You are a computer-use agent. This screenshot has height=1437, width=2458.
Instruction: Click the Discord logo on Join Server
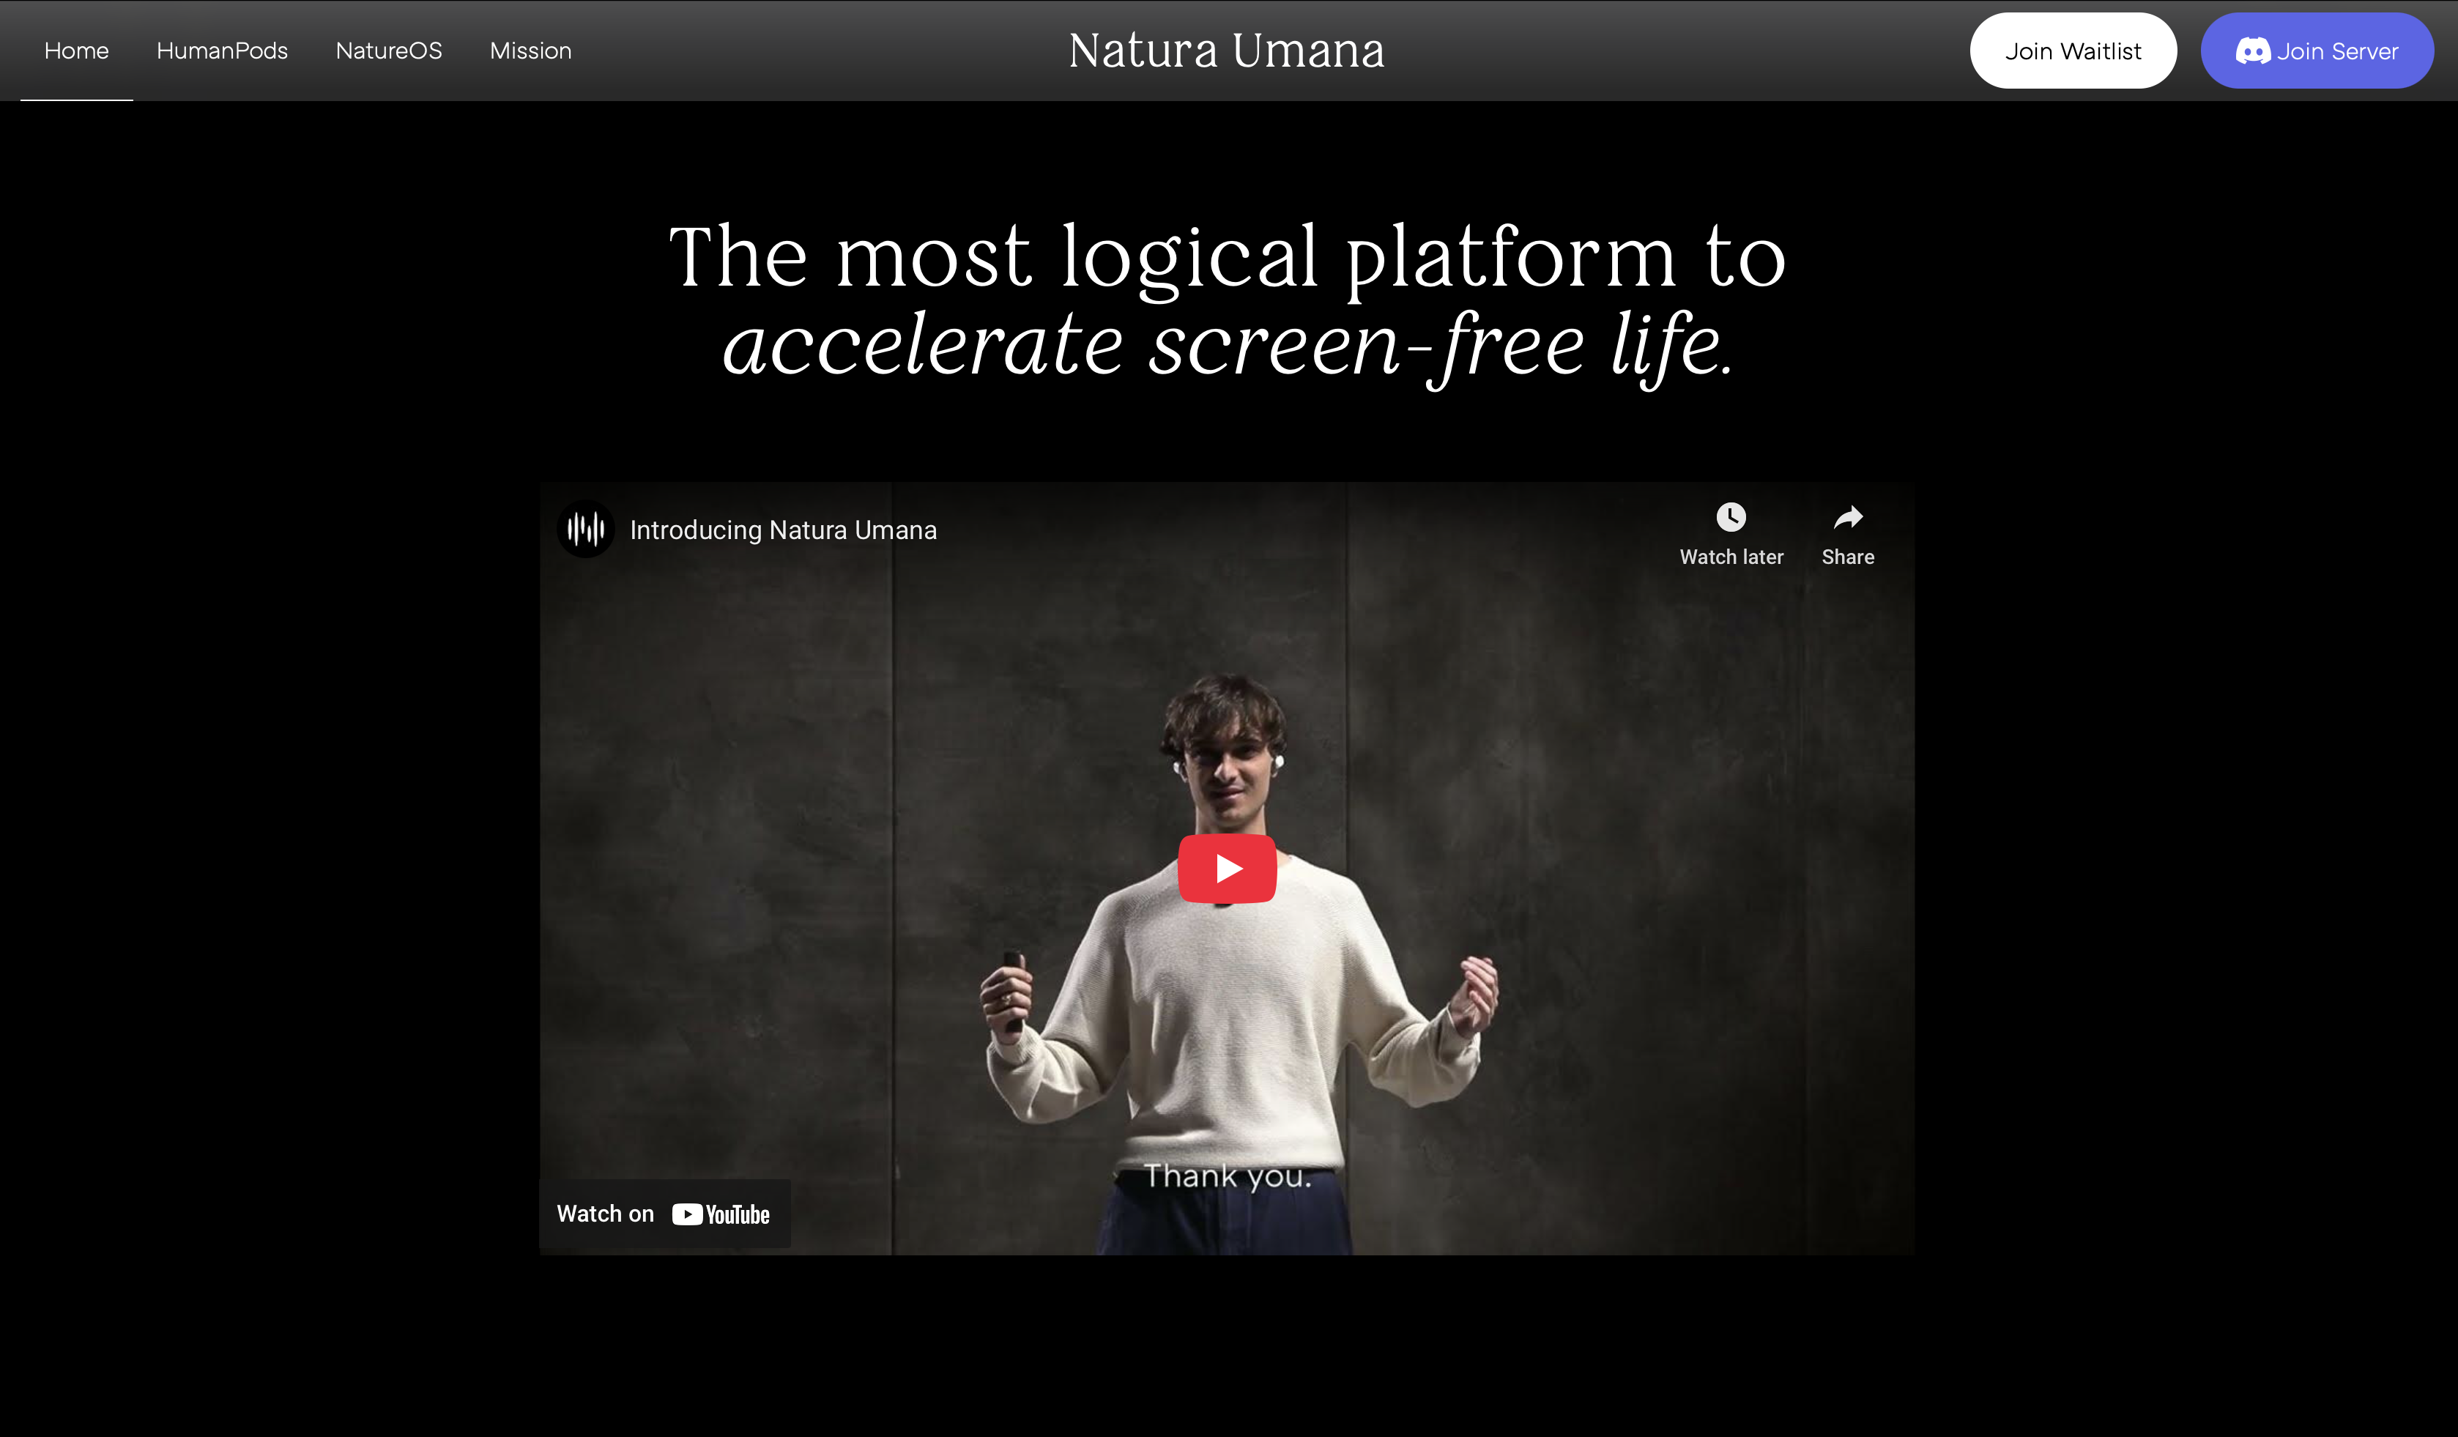point(2254,51)
